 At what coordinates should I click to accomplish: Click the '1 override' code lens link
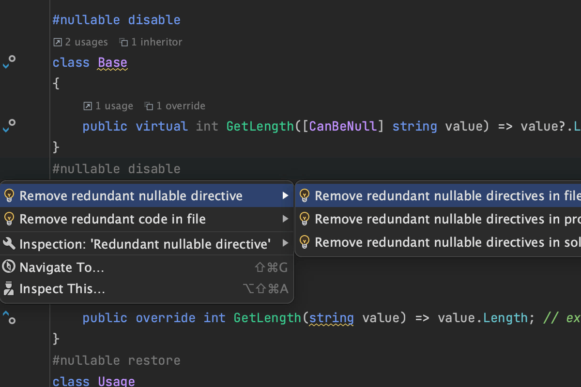point(175,106)
